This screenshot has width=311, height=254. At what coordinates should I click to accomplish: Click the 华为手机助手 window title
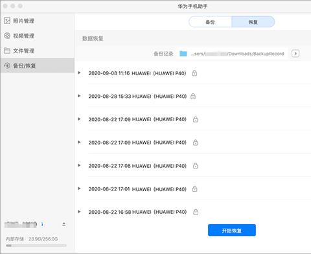(x=192, y=6)
